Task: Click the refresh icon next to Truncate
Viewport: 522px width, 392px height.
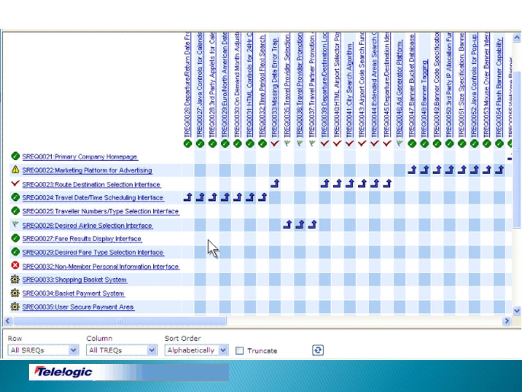Action: (318, 350)
